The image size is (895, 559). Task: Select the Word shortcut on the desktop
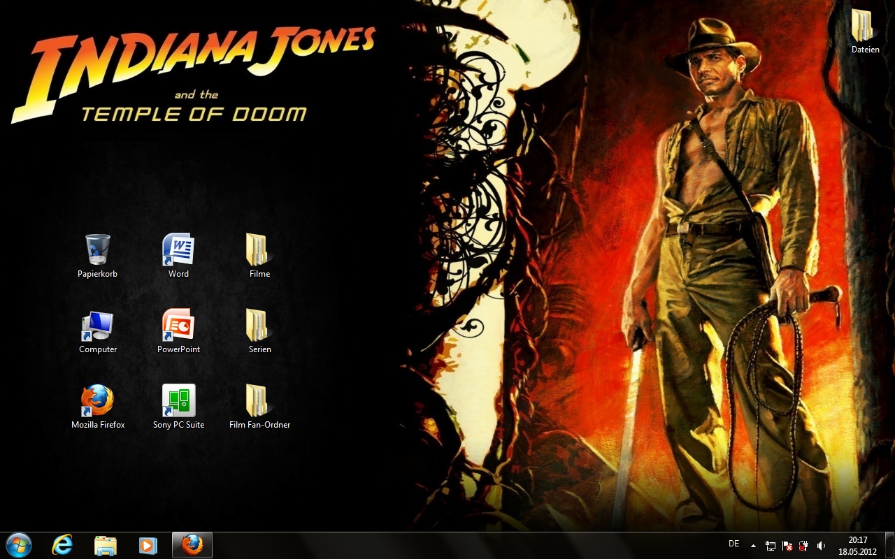click(x=178, y=250)
